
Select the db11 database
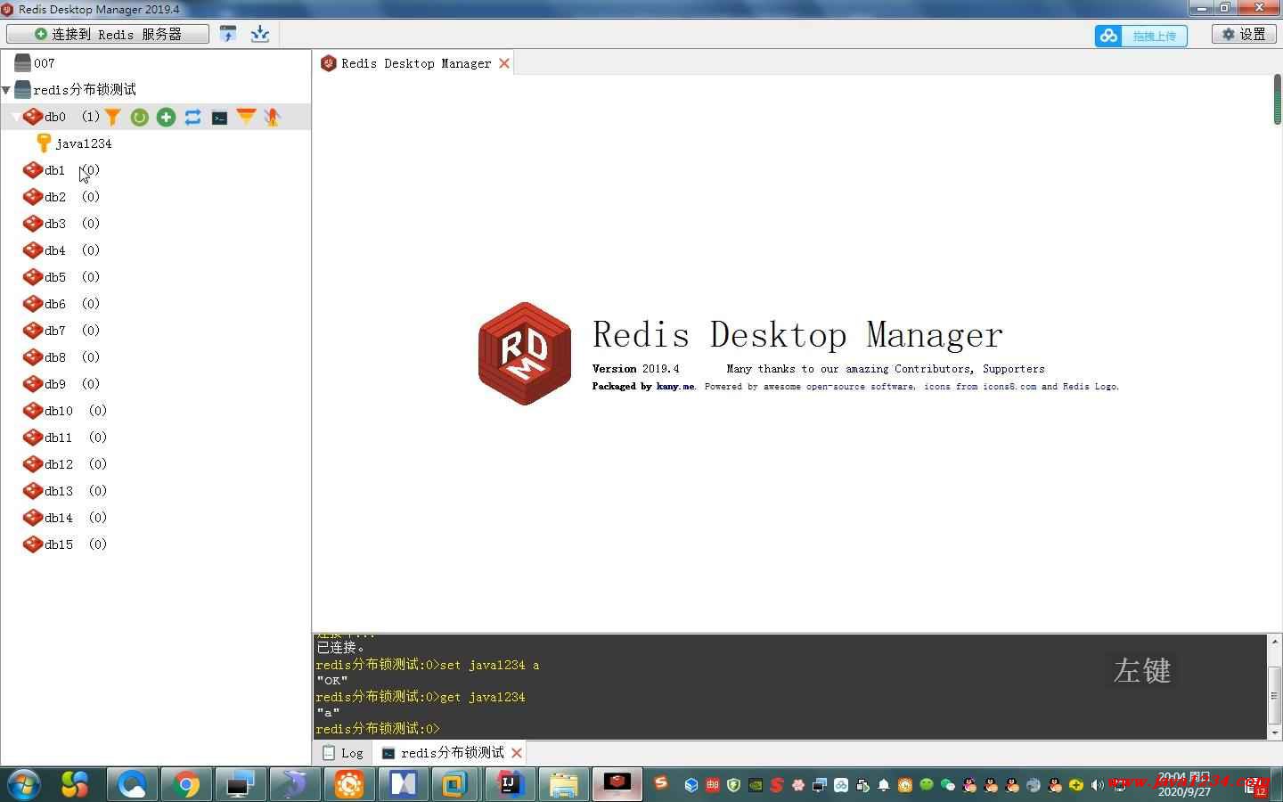coord(59,438)
